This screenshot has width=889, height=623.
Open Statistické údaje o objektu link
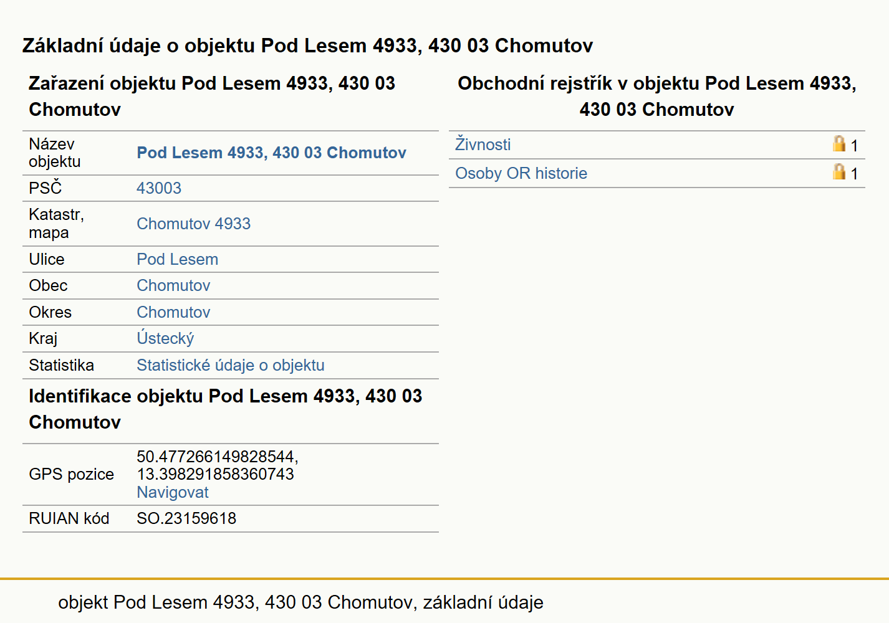pyautogui.click(x=230, y=365)
